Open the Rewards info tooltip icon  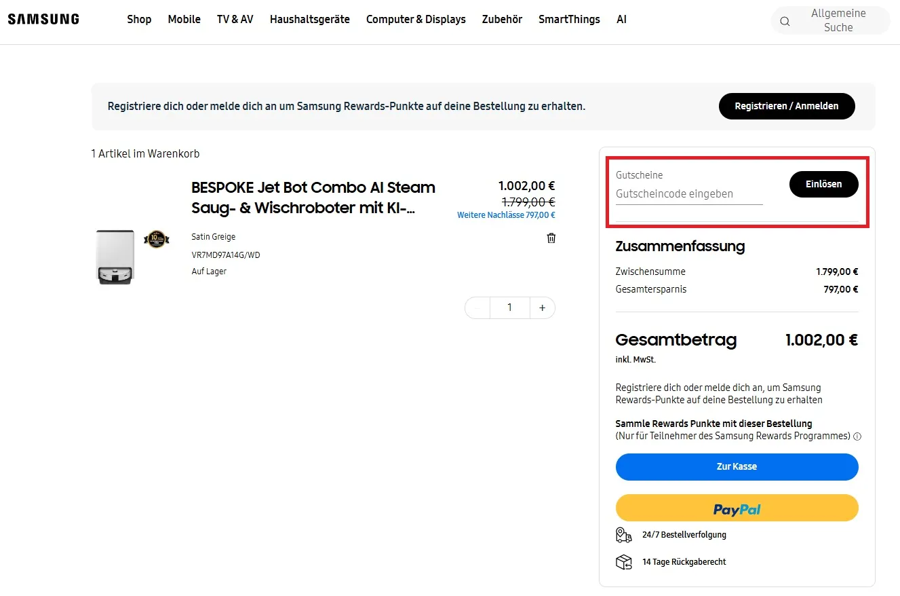tap(857, 436)
